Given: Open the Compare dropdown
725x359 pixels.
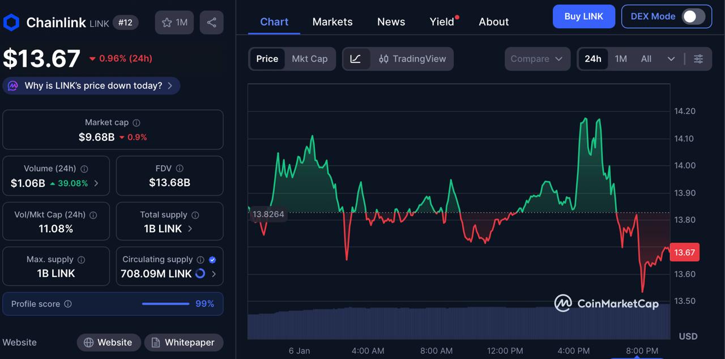Looking at the screenshot, I should point(536,58).
